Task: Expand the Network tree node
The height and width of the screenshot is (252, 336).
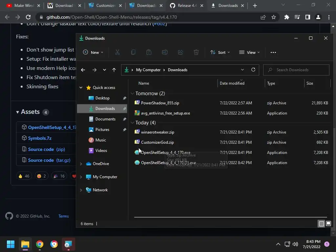Action: 81,190
